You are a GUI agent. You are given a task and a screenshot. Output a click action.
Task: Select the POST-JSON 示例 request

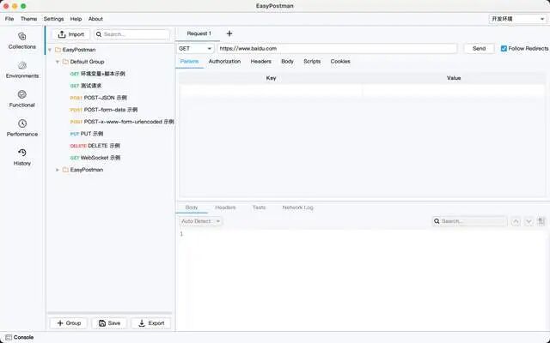pyautogui.click(x=99, y=98)
